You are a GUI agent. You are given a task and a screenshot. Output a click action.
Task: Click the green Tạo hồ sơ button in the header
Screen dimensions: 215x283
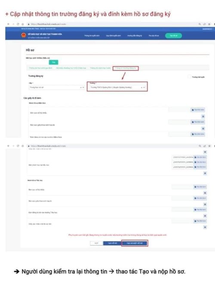173,36
